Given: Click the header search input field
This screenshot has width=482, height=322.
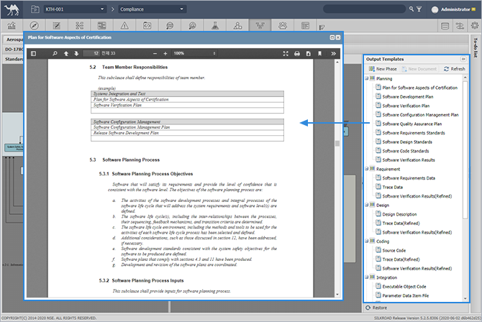Looking at the screenshot, I should [364, 9].
